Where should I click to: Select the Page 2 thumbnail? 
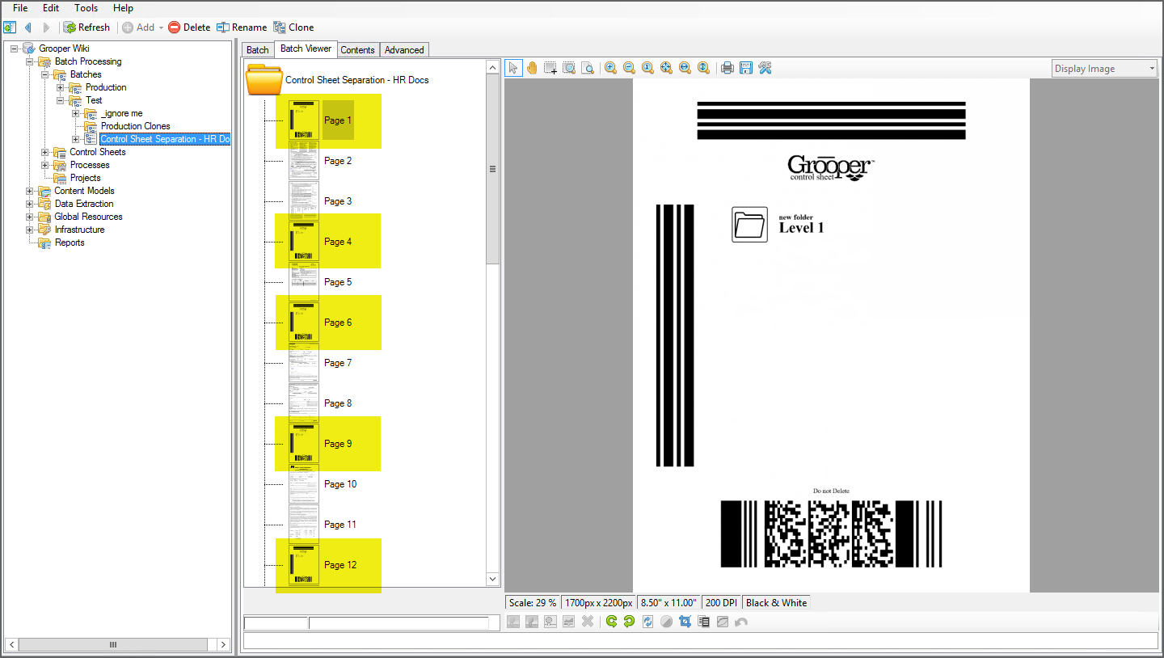click(304, 161)
